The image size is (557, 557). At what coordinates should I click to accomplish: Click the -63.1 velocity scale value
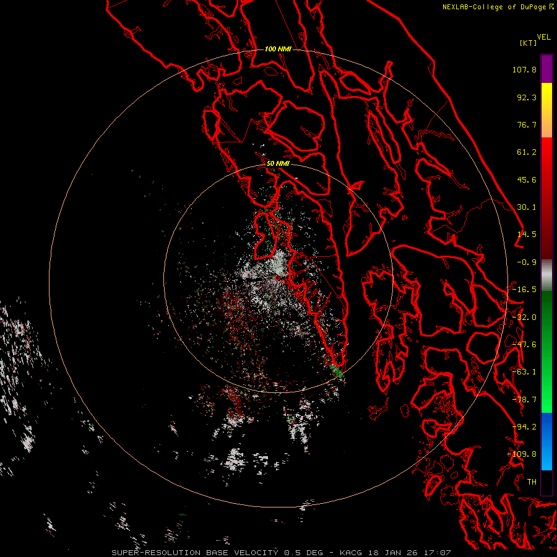(x=524, y=372)
